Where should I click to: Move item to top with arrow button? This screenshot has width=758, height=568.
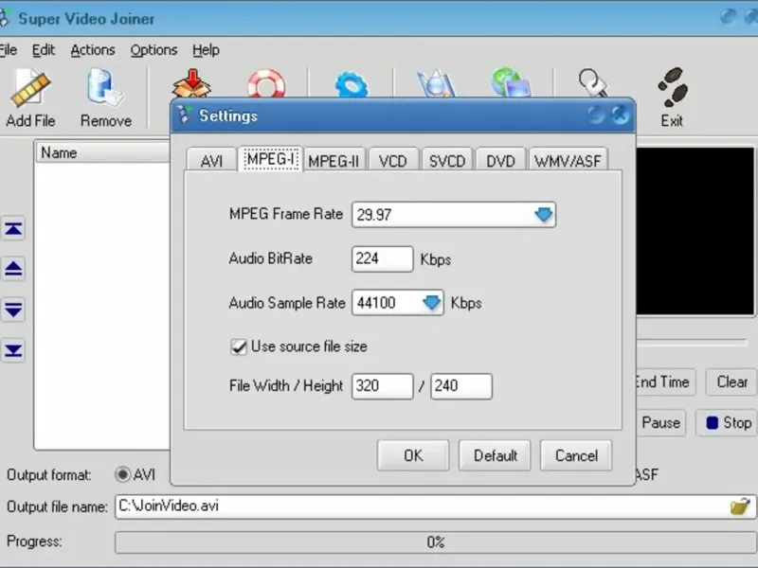(x=13, y=228)
